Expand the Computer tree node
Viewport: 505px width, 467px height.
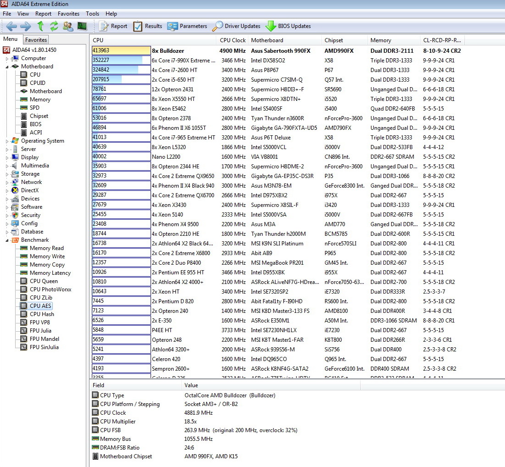coord(7,59)
